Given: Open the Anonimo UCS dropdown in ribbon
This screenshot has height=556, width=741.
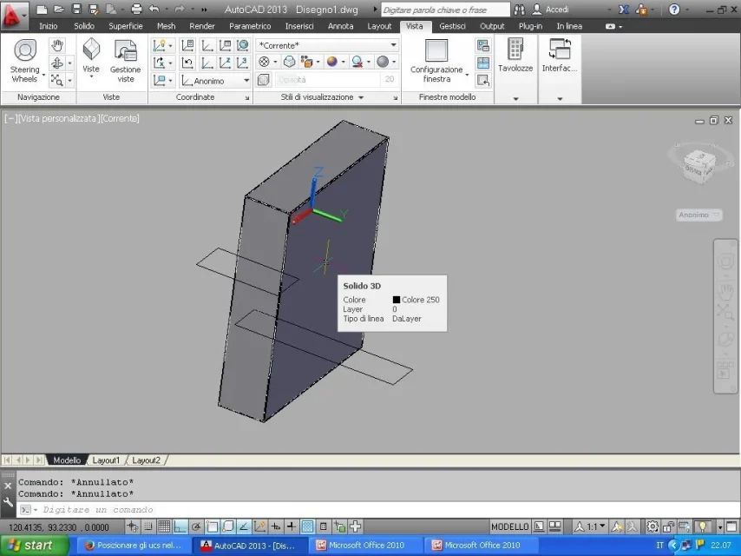Looking at the screenshot, I should [x=215, y=81].
